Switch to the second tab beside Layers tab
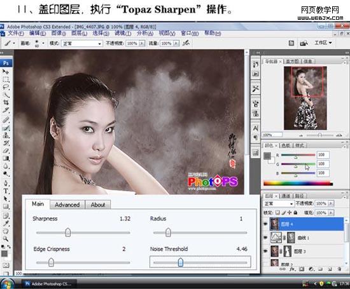The width and height of the screenshot is (350, 289). coord(286,196)
